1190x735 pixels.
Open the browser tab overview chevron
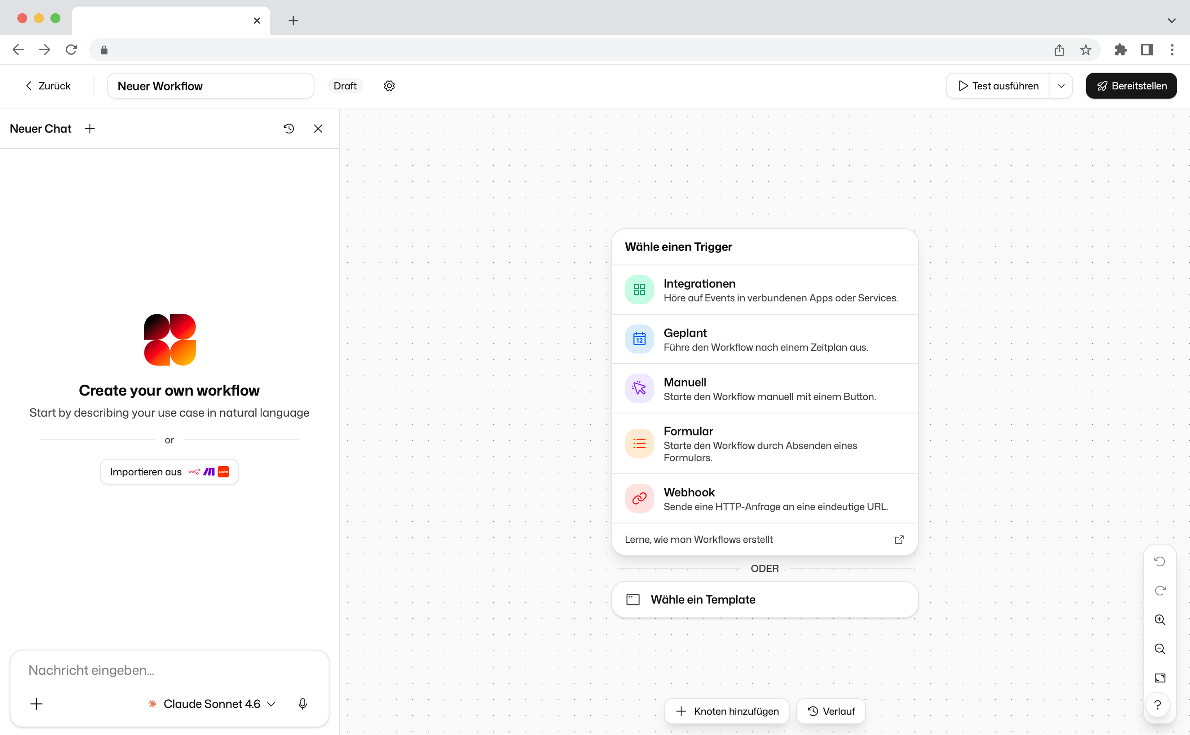1171,20
